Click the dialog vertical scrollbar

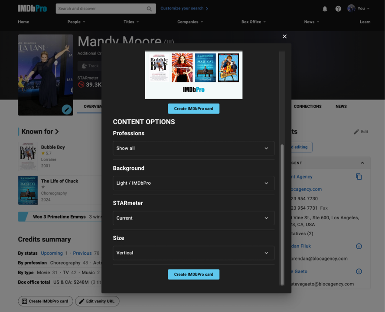click(x=282, y=215)
